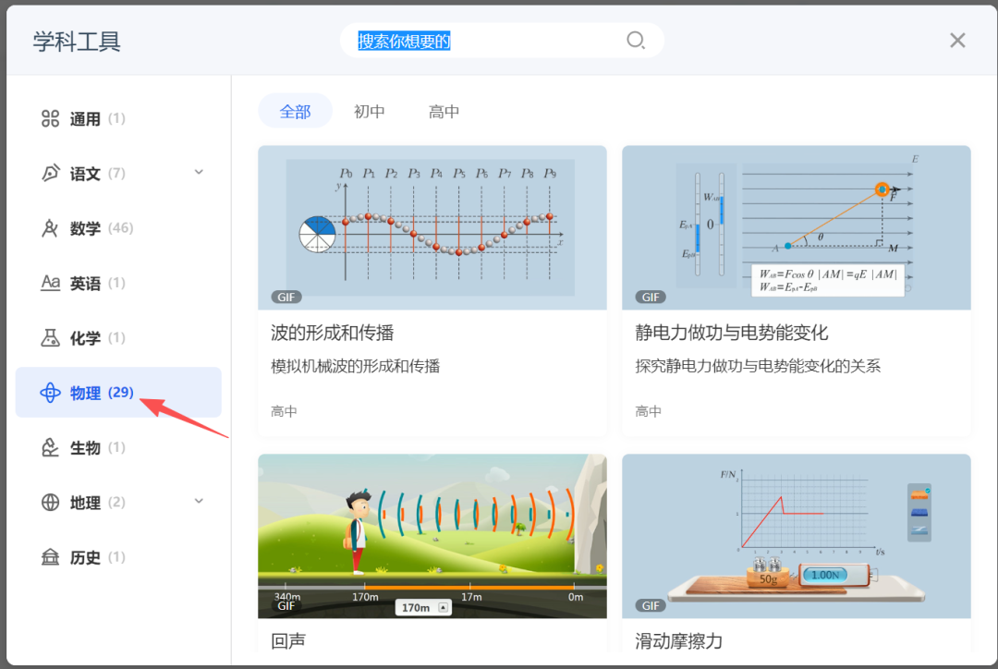Click the search magnifier icon

(x=636, y=41)
